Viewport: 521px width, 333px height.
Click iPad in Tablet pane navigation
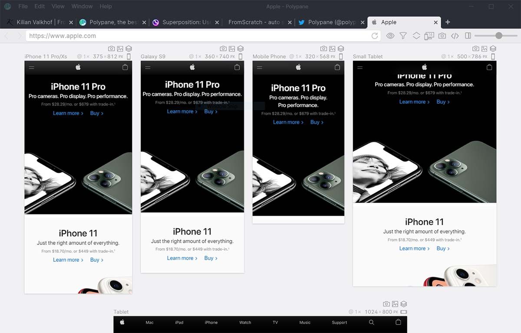(179, 323)
